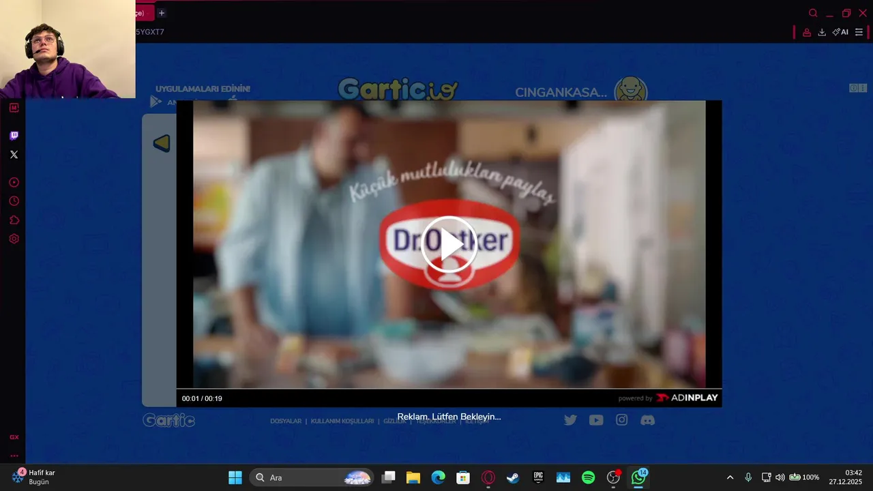Open the browser profile/account icon
This screenshot has width=873, height=491.
point(807,32)
